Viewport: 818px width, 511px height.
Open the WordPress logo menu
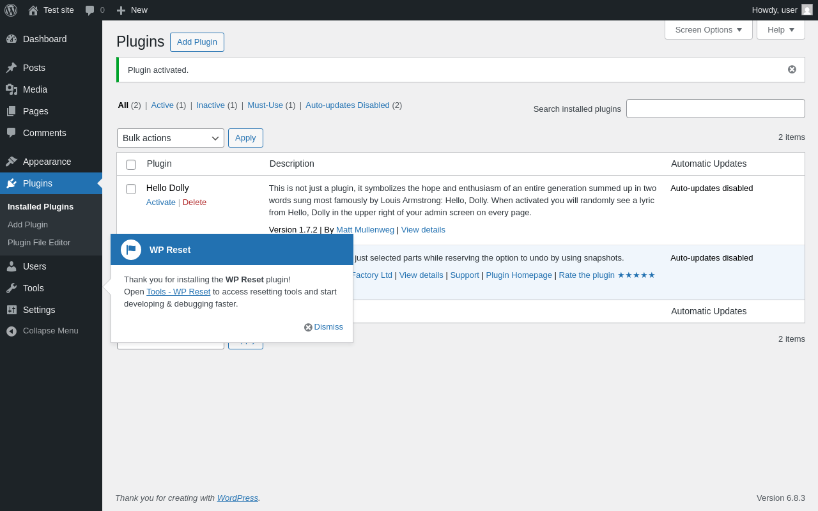click(x=11, y=10)
